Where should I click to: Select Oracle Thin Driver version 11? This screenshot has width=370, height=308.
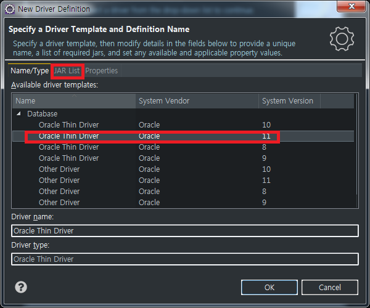coord(183,136)
